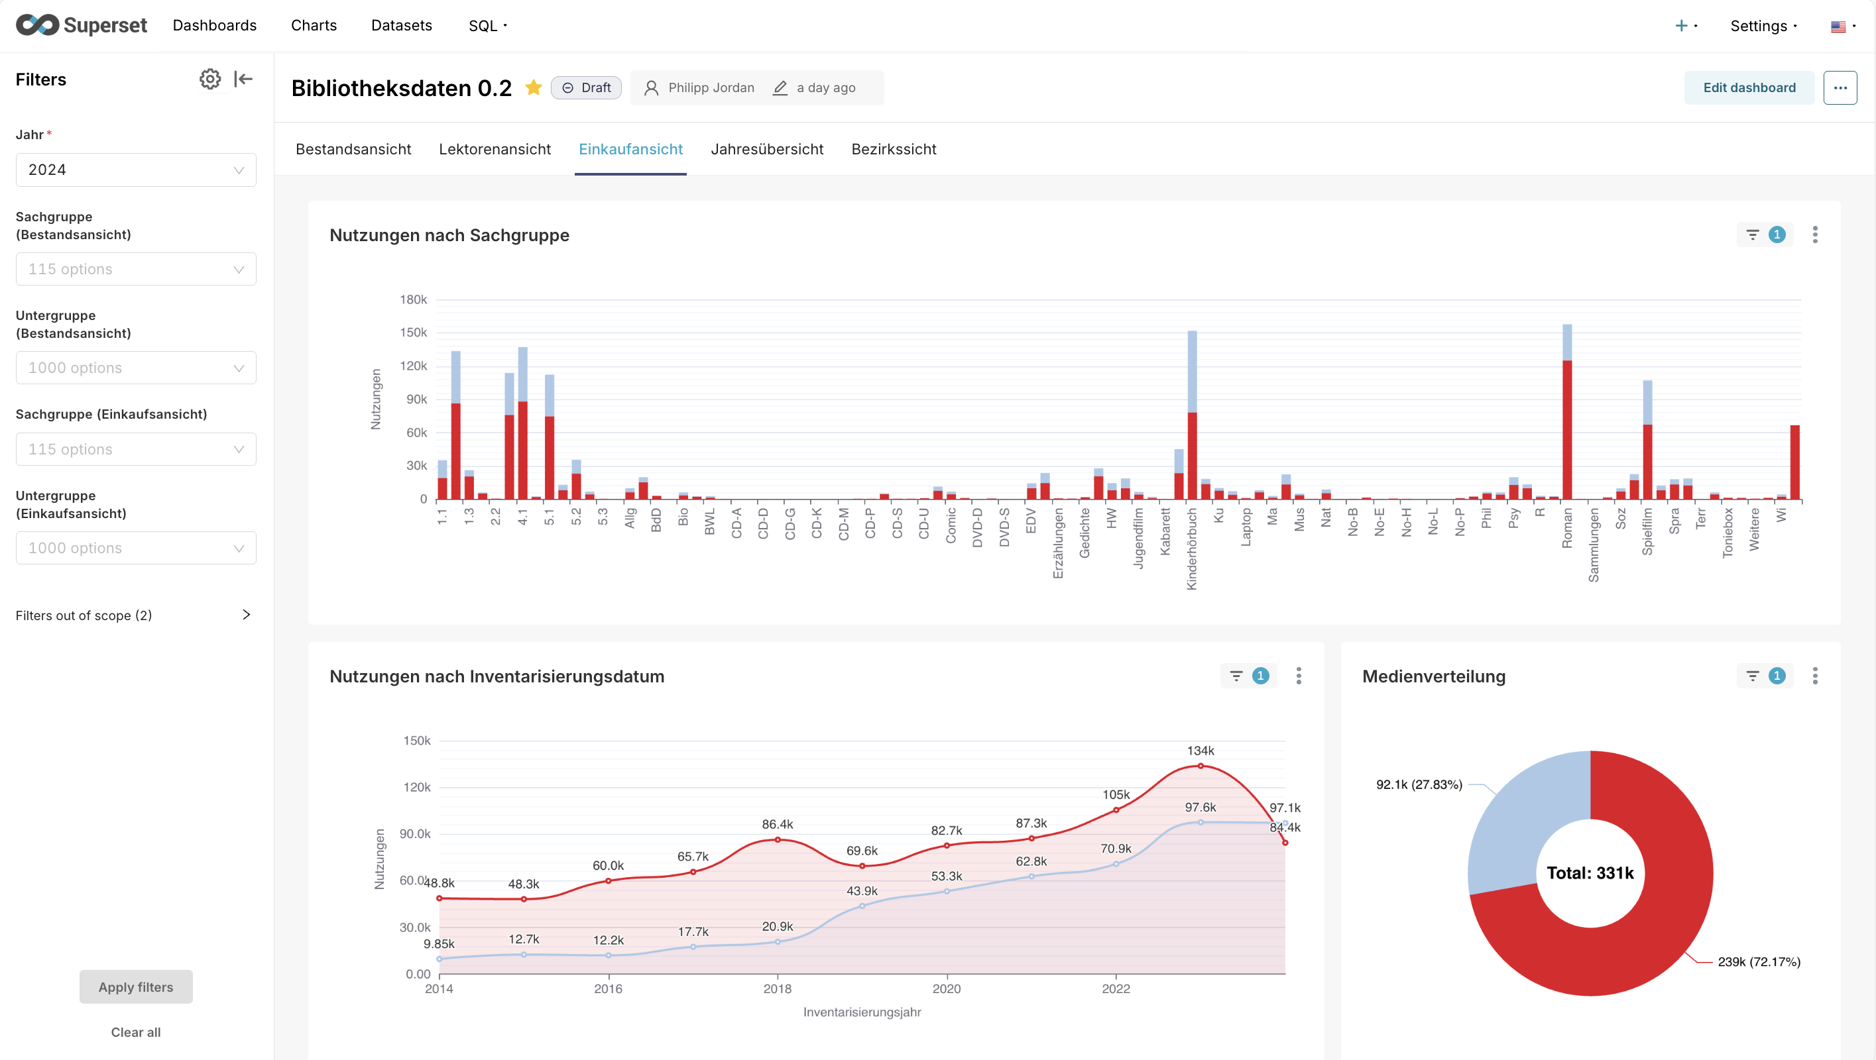The width and height of the screenshot is (1876, 1060).
Task: Open the Jahr dropdown showing 2024
Action: (x=135, y=169)
